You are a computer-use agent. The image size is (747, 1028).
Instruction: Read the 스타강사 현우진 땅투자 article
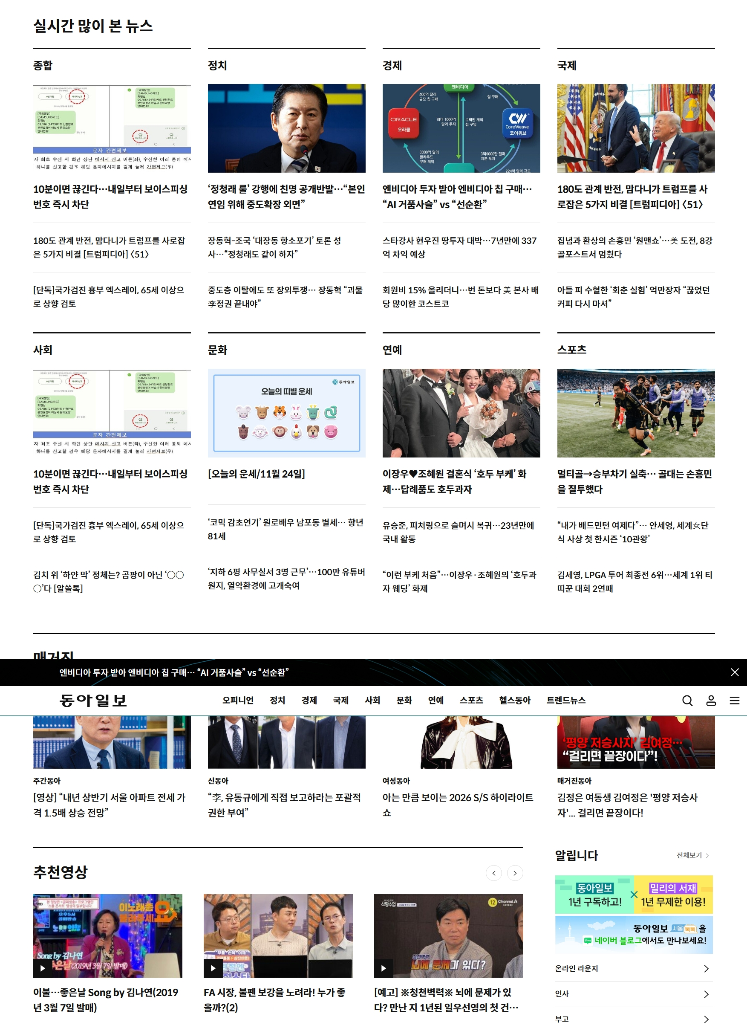pyautogui.click(x=459, y=247)
